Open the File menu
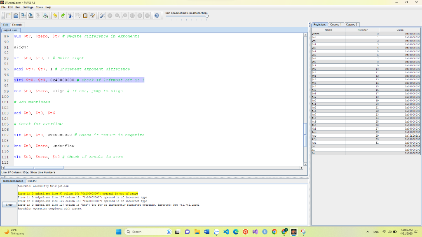This screenshot has width=422, height=237. coord(3,7)
